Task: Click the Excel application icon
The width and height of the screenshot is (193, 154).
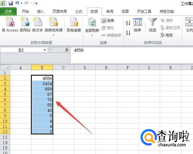Action: [x=3, y=3]
